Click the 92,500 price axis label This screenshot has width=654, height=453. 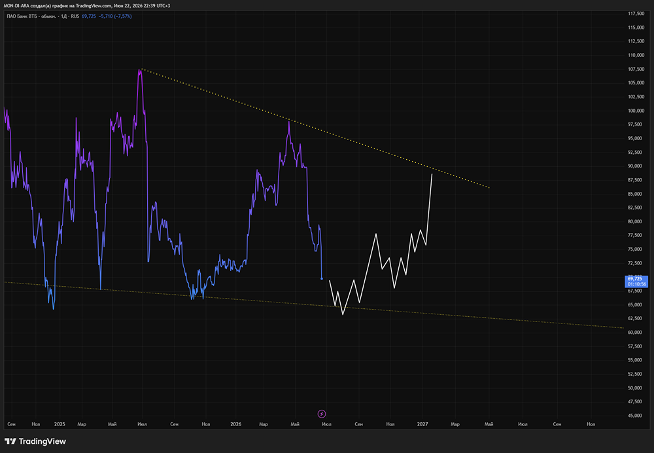[x=635, y=153]
